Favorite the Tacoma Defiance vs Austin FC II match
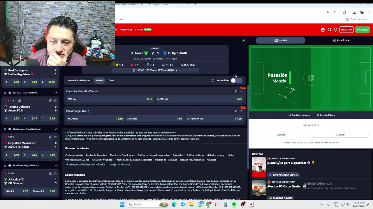The height and width of the screenshot is (209, 373). click(55, 100)
